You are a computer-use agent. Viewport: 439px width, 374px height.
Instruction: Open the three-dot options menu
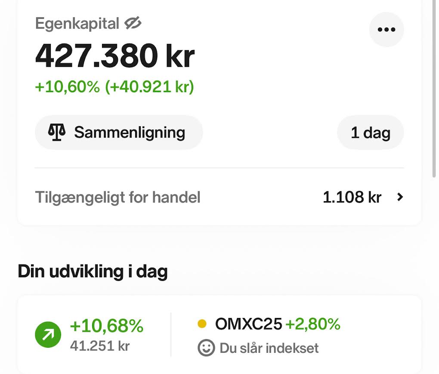[x=386, y=29]
